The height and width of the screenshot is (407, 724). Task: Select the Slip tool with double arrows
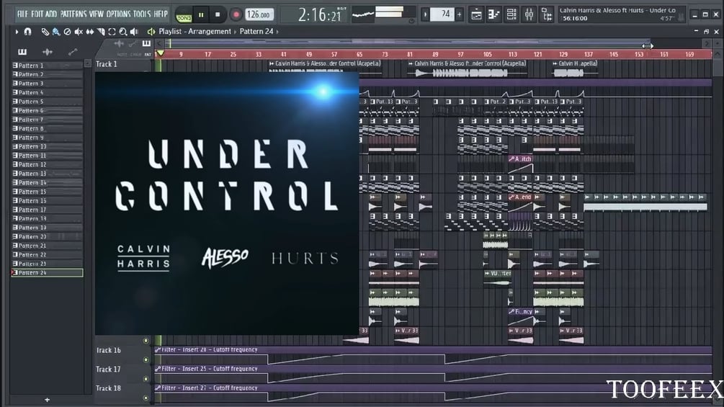click(89, 32)
